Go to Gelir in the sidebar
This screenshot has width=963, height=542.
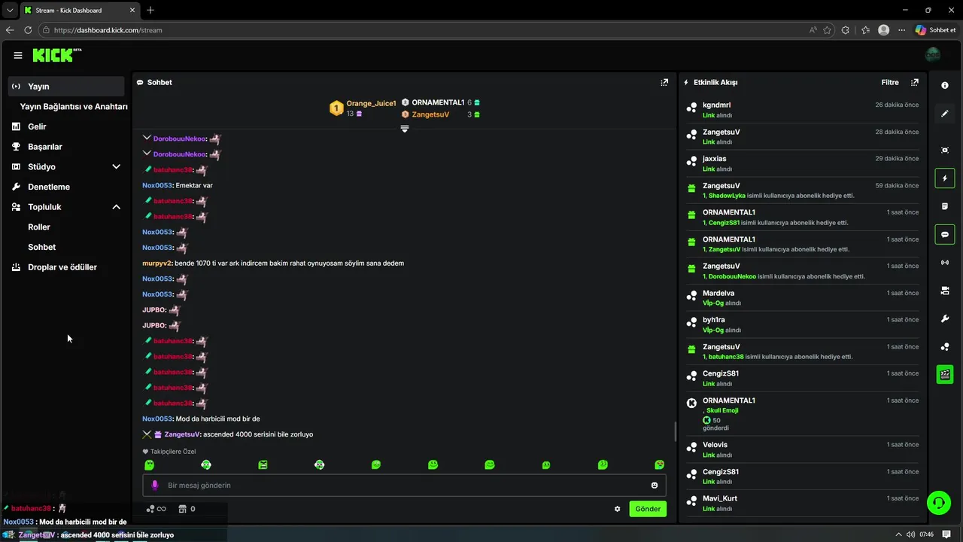[66, 126]
